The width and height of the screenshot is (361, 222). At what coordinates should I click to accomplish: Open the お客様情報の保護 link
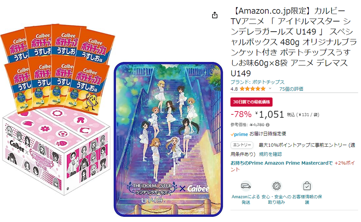click(x=307, y=199)
